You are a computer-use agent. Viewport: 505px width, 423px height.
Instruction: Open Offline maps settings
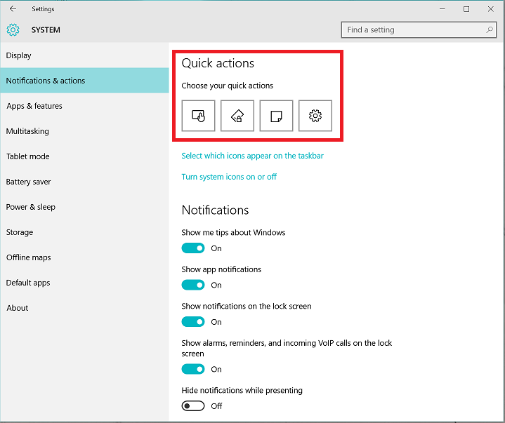click(84, 257)
